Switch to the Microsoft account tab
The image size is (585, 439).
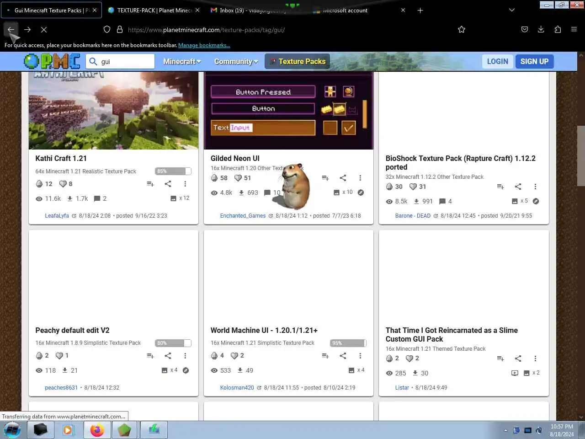(359, 10)
